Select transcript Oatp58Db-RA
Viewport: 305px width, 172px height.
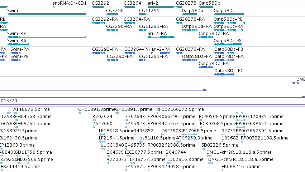click(206, 37)
